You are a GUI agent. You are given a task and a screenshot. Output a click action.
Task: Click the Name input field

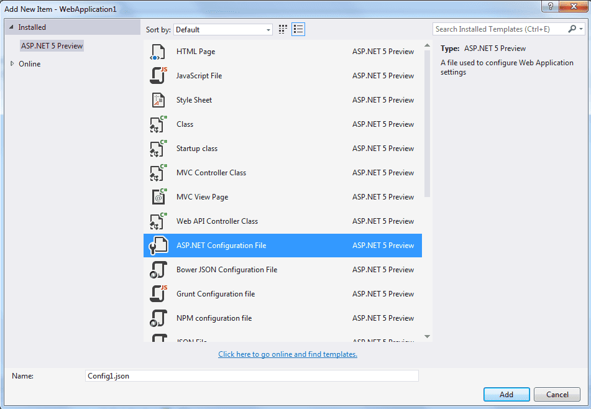click(252, 375)
